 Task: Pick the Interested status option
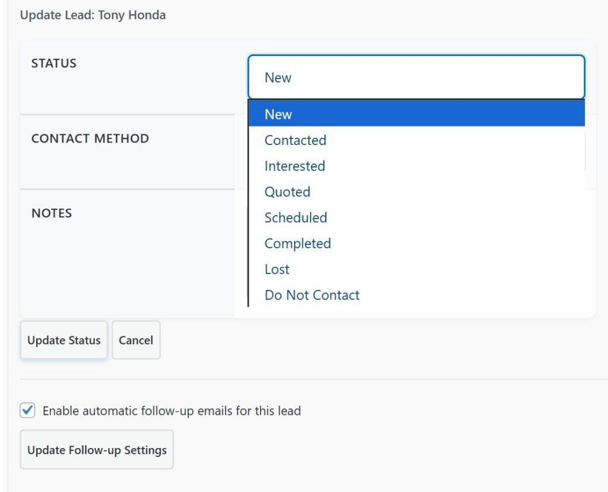tap(294, 166)
